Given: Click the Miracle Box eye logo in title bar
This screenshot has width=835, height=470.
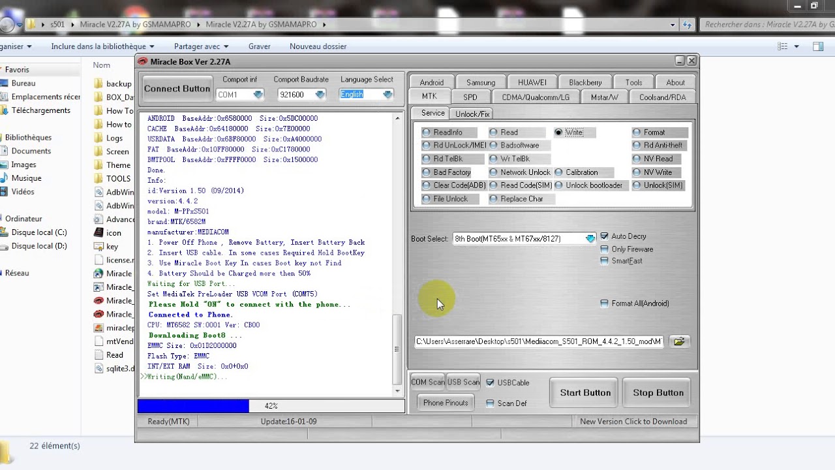Looking at the screenshot, I should [x=143, y=61].
